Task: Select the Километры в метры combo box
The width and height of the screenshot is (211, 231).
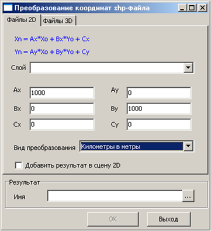Action: (136, 146)
